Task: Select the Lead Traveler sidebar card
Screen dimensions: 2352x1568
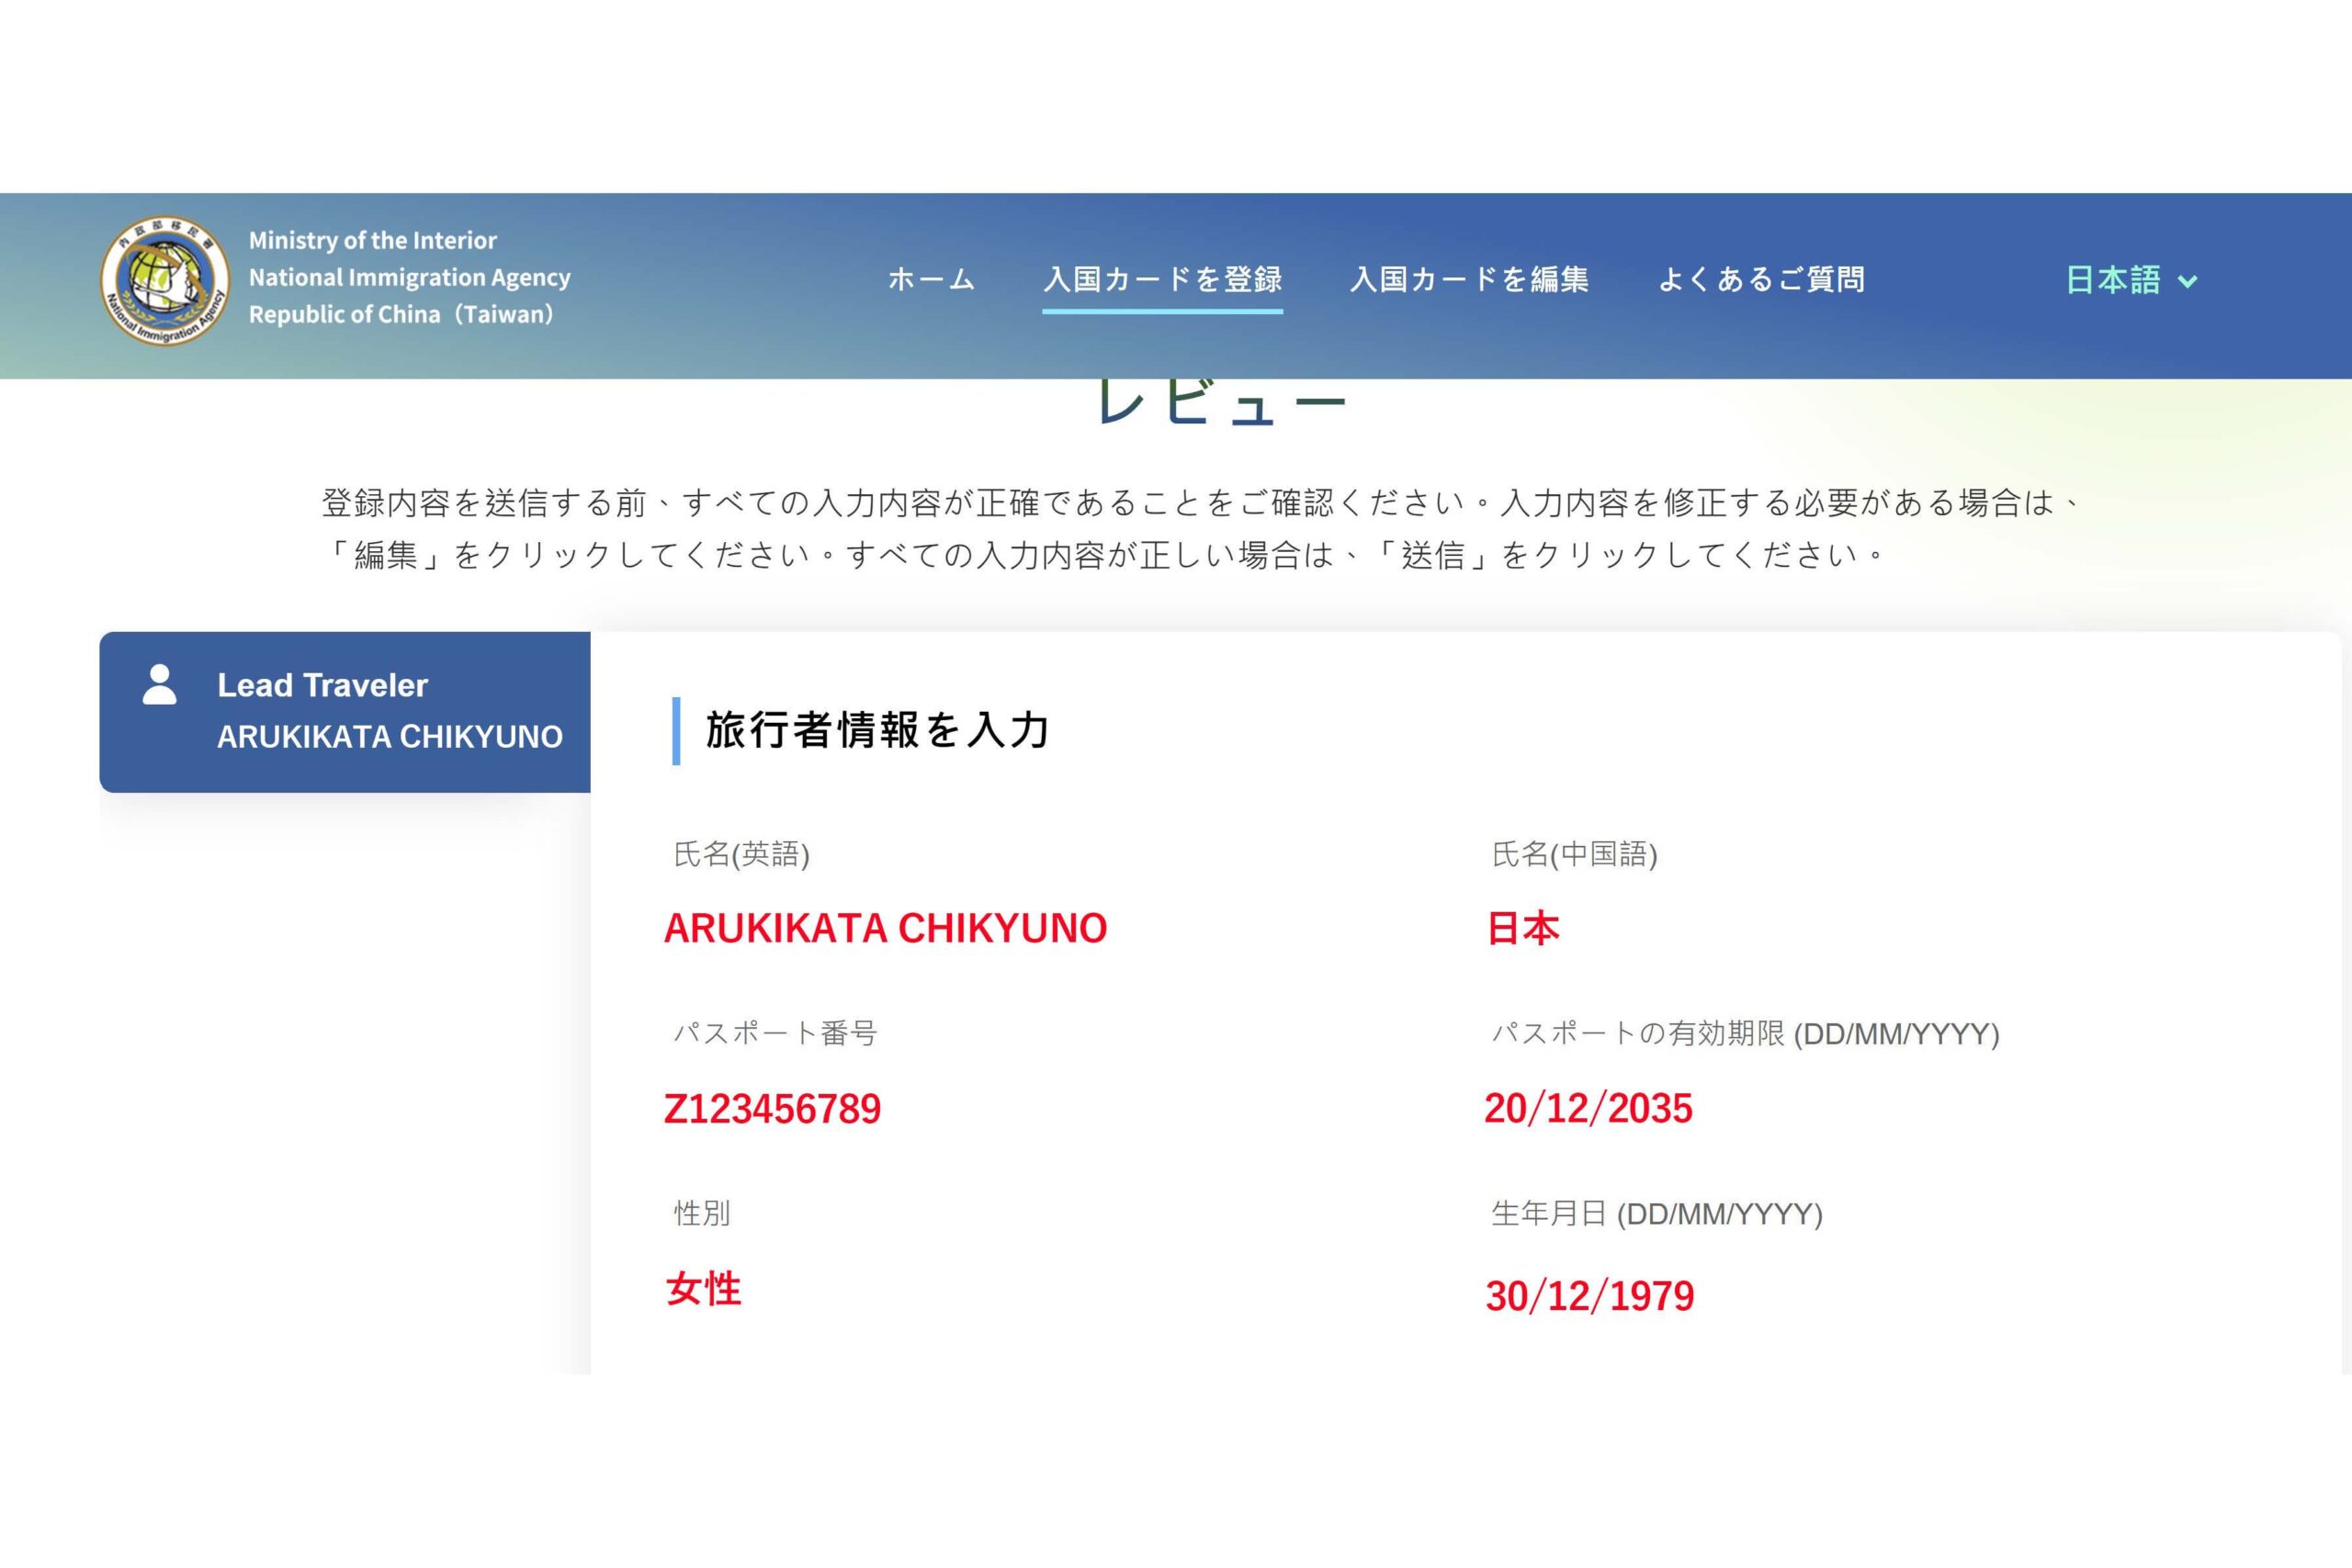Action: 345,712
